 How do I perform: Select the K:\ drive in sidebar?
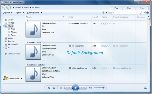click(x=7, y=48)
